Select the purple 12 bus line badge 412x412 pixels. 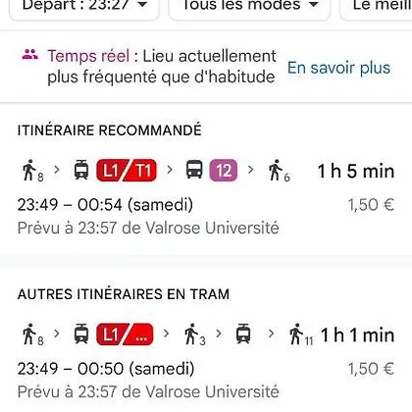pos(224,171)
